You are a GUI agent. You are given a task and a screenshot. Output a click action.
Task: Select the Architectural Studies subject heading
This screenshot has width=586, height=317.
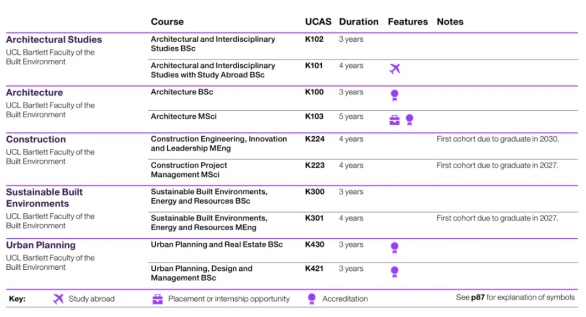click(54, 40)
